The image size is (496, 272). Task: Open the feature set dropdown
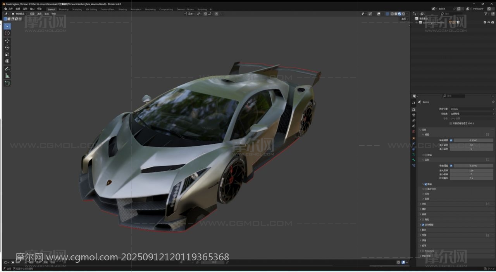coord(472,114)
